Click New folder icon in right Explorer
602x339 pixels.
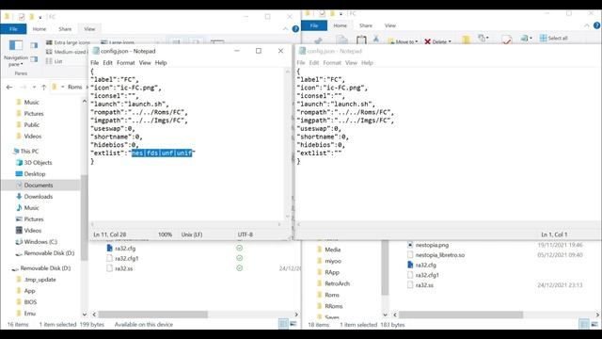point(466,40)
